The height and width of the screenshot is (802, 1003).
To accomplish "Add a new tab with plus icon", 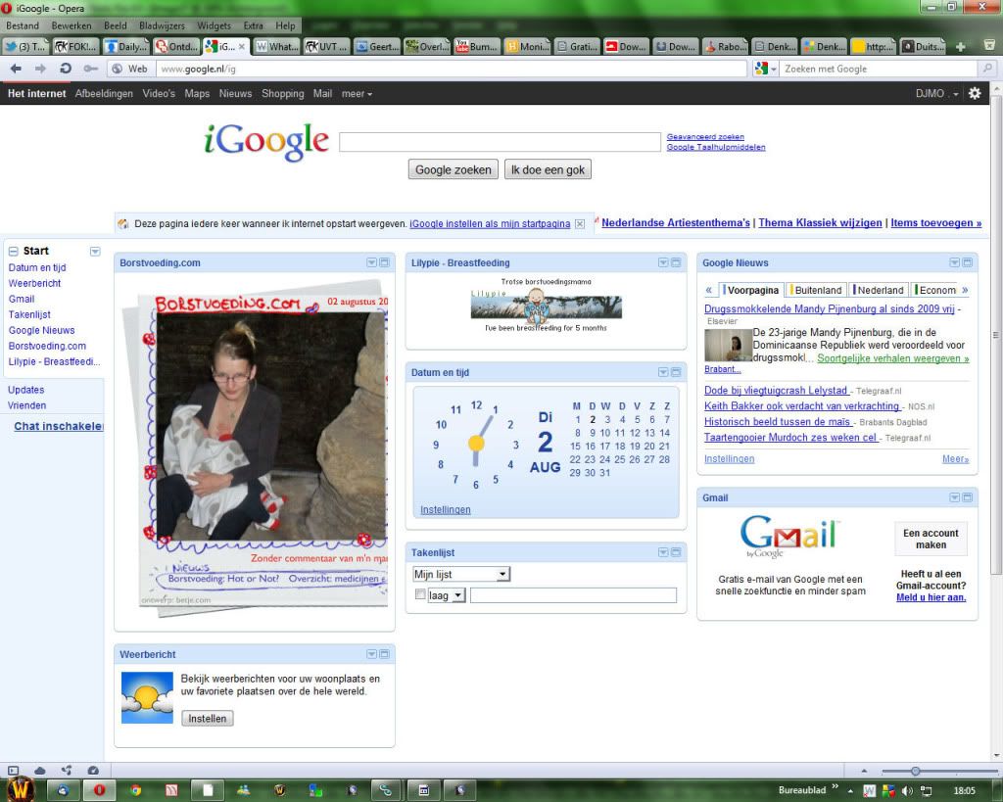I will pyautogui.click(x=960, y=47).
